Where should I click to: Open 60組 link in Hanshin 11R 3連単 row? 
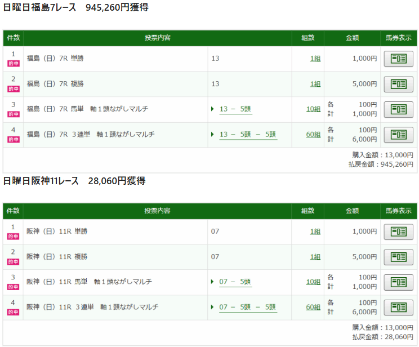point(313,307)
